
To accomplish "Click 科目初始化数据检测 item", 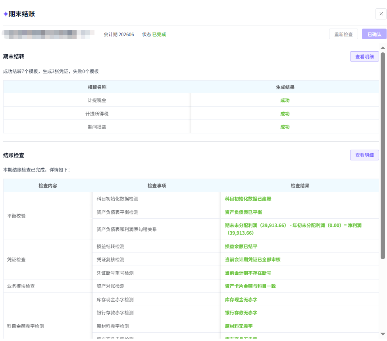I will (117, 199).
